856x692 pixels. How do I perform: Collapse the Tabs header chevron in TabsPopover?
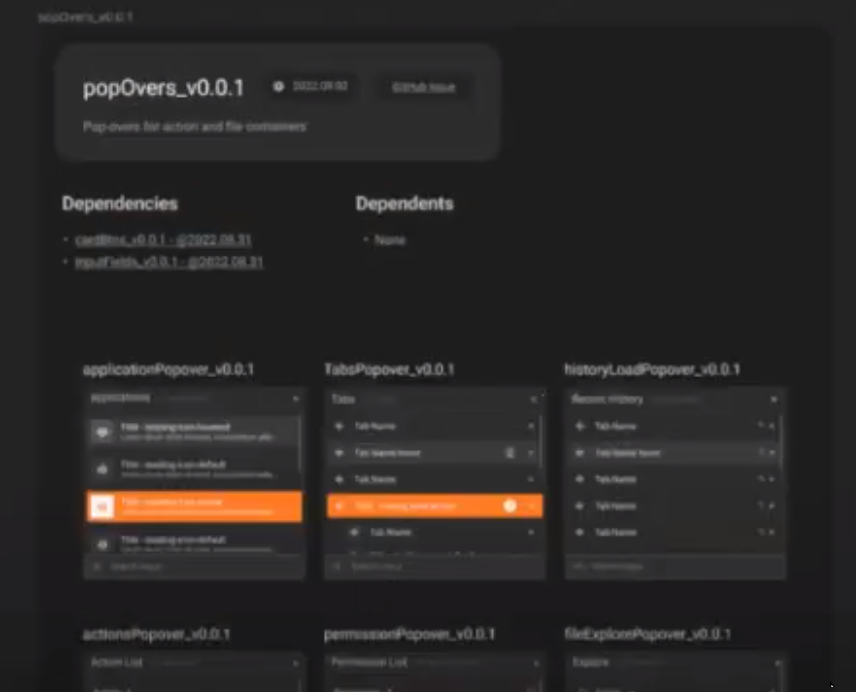[x=534, y=399]
